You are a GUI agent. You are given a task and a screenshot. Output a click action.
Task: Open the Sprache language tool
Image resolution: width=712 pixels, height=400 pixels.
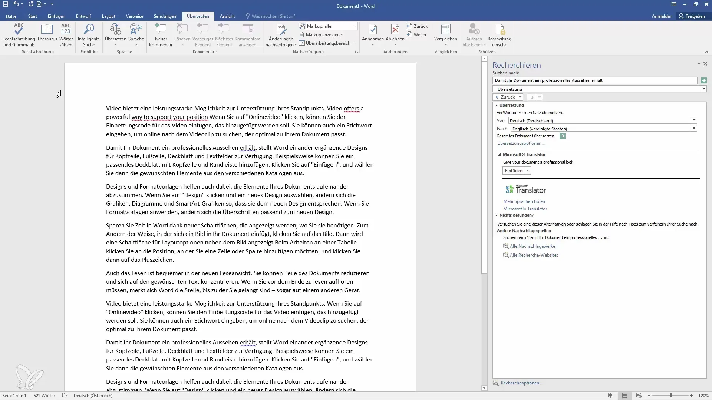[x=136, y=35]
